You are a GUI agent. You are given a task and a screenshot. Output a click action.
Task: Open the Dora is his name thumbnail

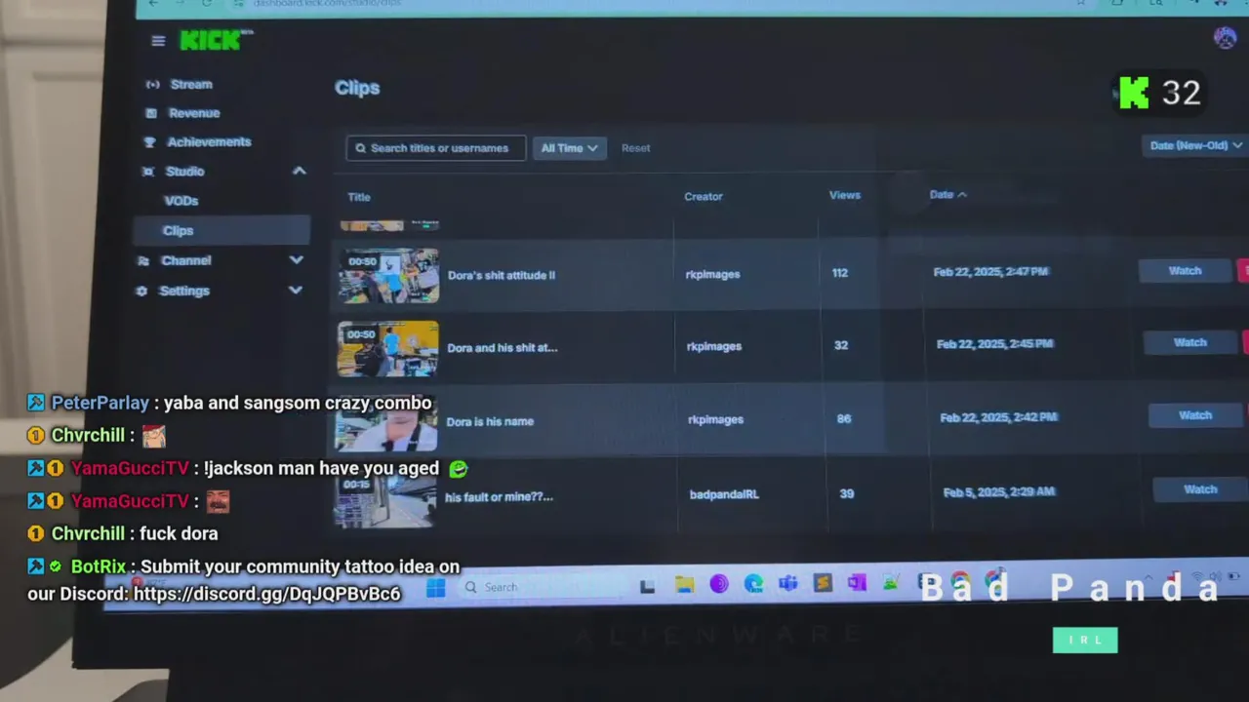pos(386,424)
